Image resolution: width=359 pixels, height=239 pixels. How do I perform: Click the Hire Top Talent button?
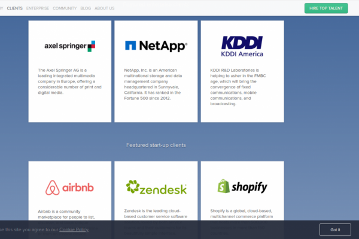pyautogui.click(x=326, y=8)
